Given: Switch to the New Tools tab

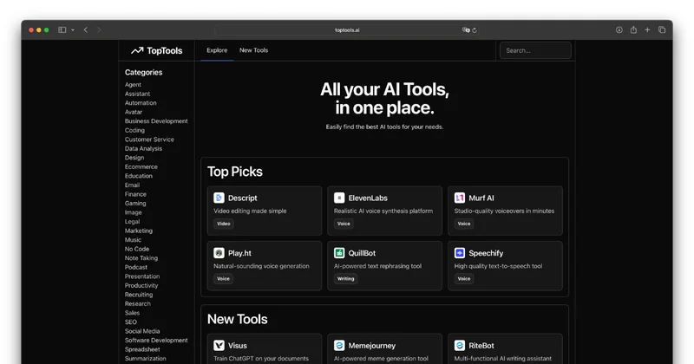Looking at the screenshot, I should pos(253,50).
